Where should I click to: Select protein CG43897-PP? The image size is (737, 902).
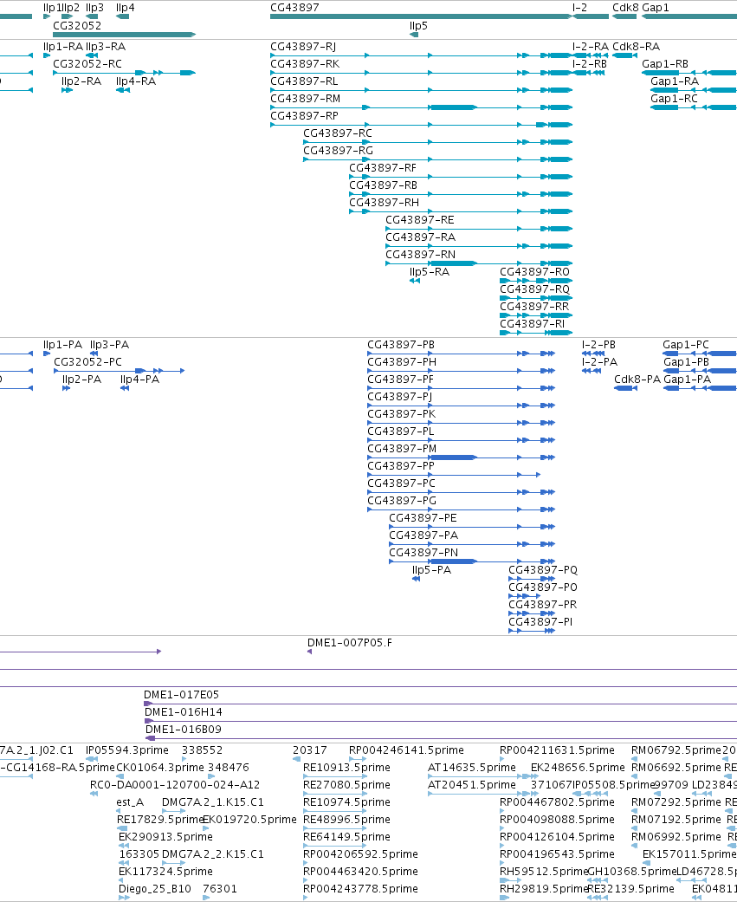[401, 465]
